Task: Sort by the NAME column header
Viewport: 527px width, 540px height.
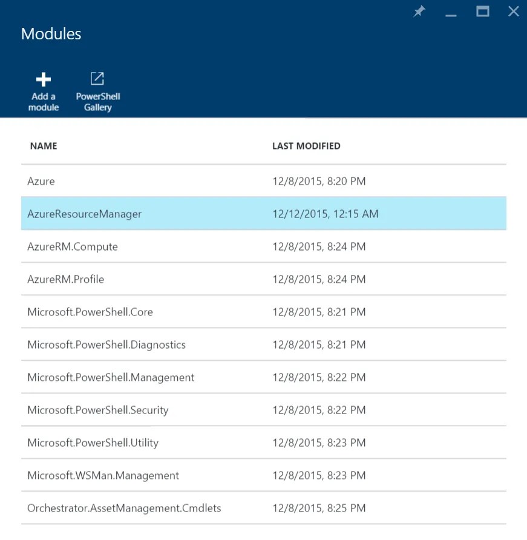Action: pyautogui.click(x=44, y=146)
